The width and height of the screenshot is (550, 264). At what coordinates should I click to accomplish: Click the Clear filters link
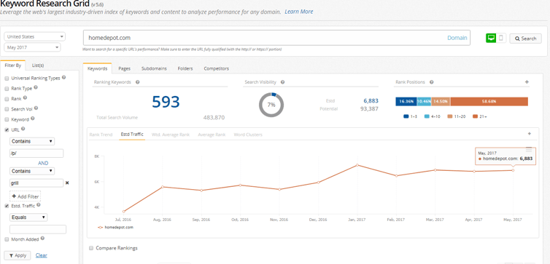[42, 255]
